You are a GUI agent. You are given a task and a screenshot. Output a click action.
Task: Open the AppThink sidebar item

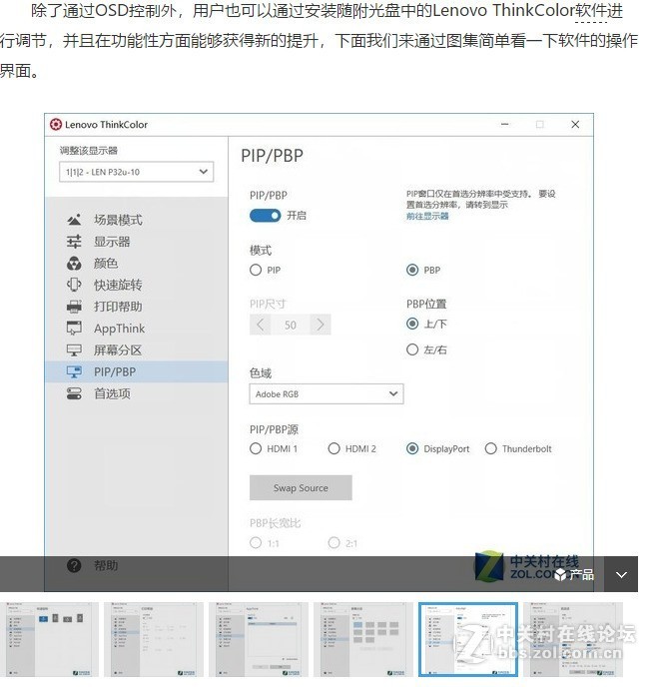click(119, 329)
